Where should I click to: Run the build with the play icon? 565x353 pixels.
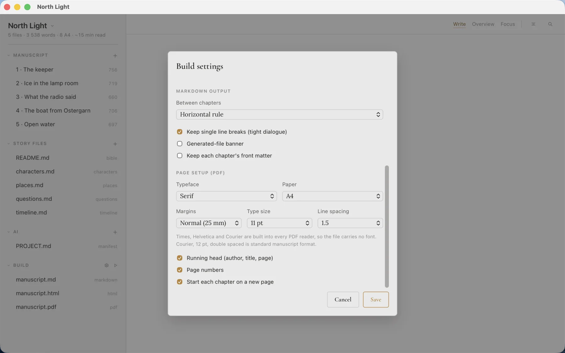(116, 265)
